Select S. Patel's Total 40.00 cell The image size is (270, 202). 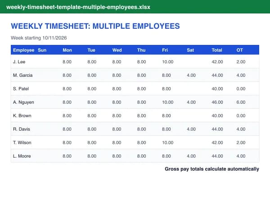pos(217,88)
